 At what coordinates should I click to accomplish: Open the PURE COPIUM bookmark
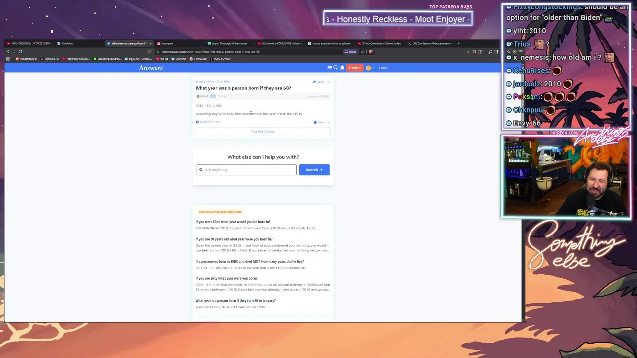pyautogui.click(x=220, y=59)
